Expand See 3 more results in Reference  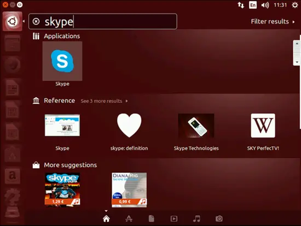point(104,101)
